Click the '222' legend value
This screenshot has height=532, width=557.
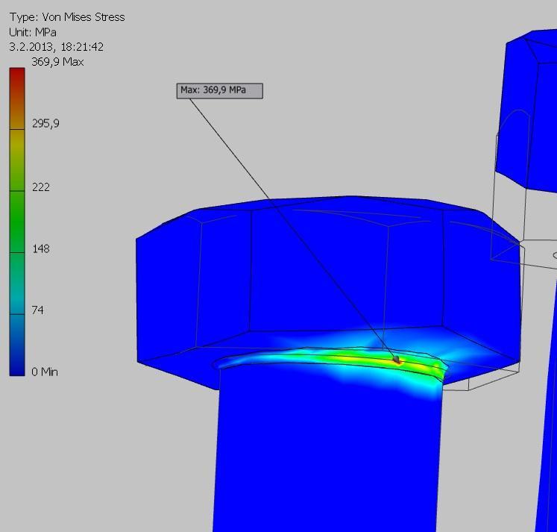(x=41, y=187)
